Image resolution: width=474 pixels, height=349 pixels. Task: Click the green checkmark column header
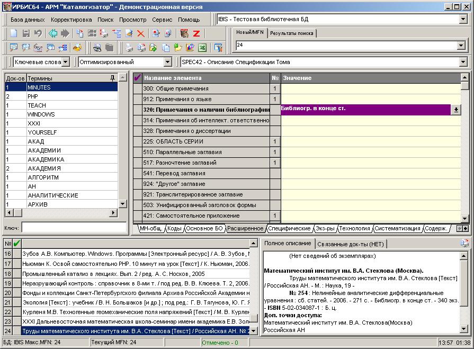[17, 243]
